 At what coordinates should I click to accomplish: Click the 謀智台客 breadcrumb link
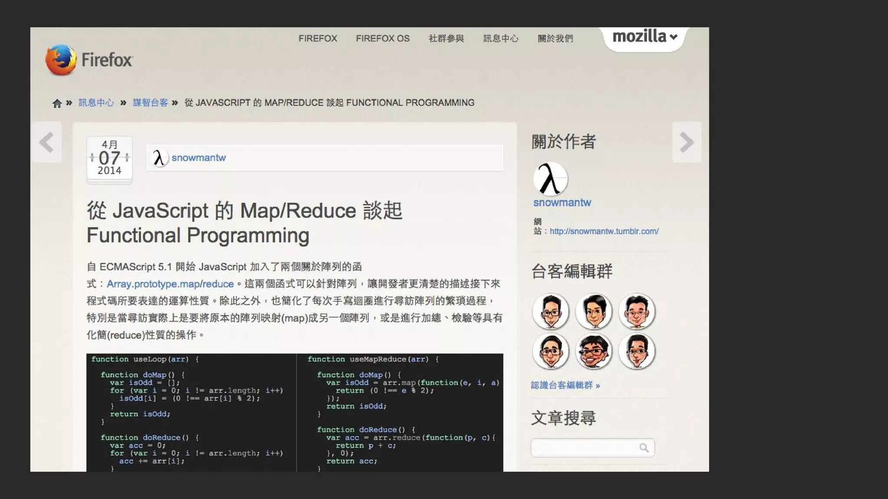click(150, 103)
